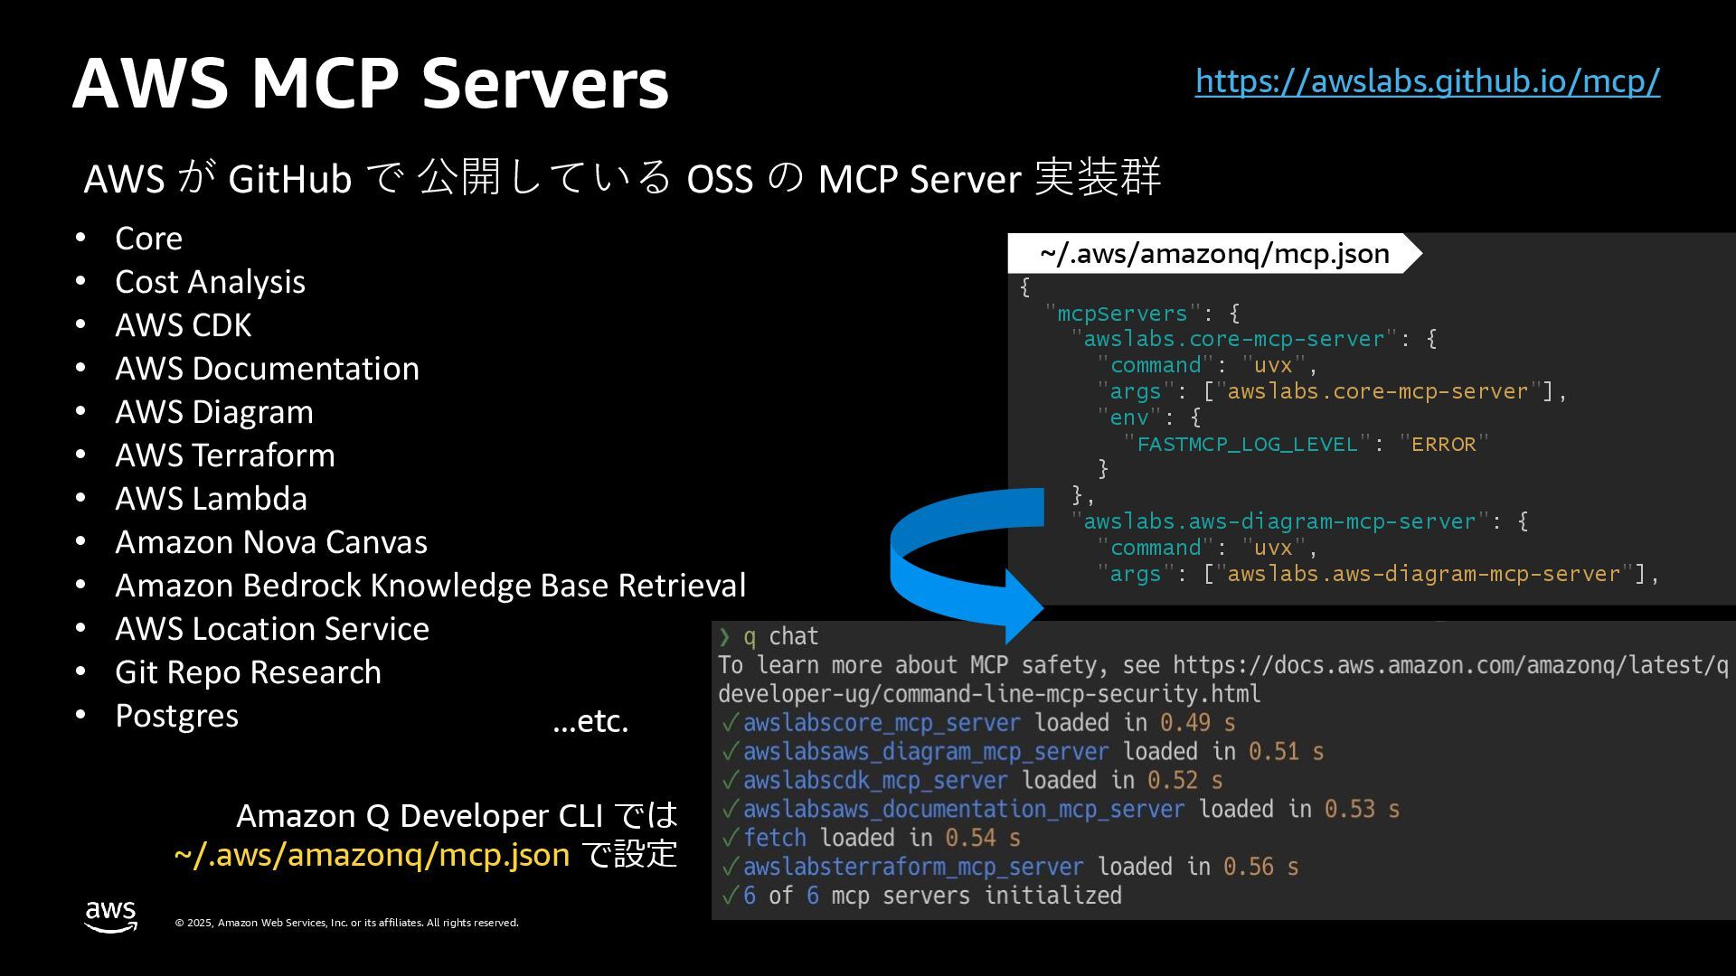The width and height of the screenshot is (1736, 976).
Task: Click the 'AWS MCP Servers' slide title
Action: (x=371, y=83)
